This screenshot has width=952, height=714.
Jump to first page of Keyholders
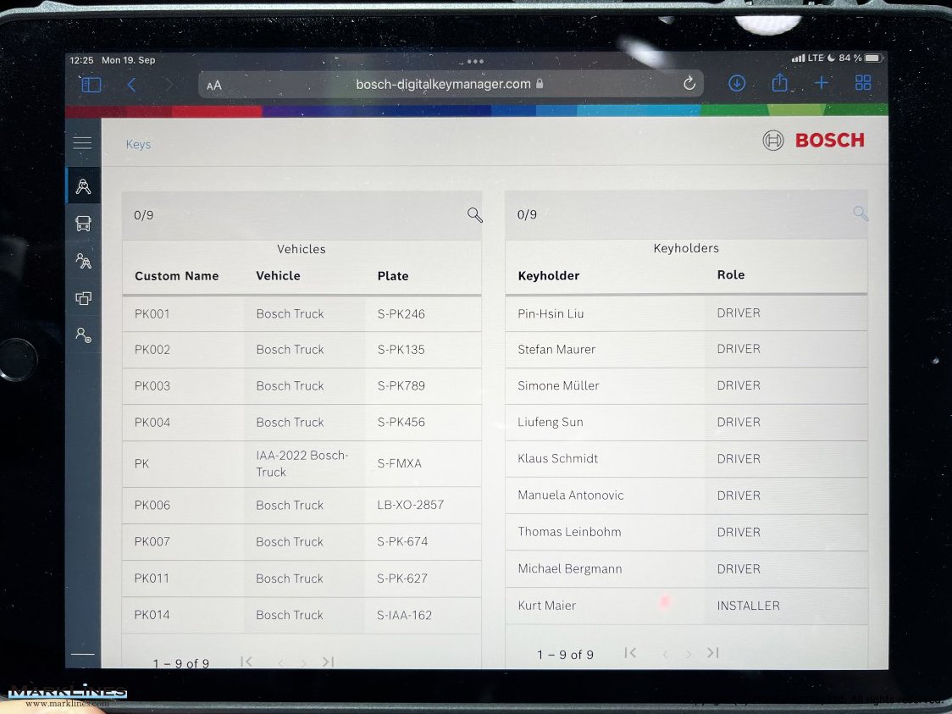(x=630, y=653)
